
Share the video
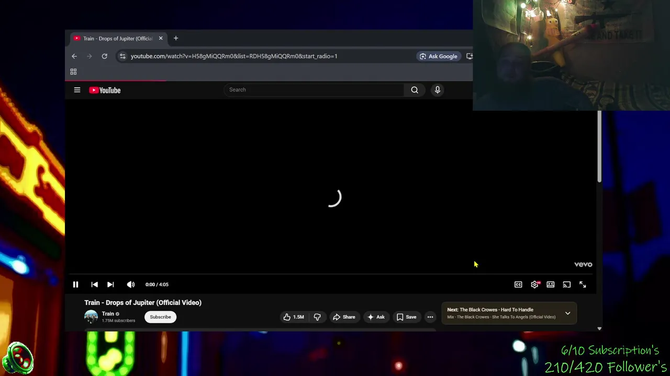pyautogui.click(x=344, y=317)
